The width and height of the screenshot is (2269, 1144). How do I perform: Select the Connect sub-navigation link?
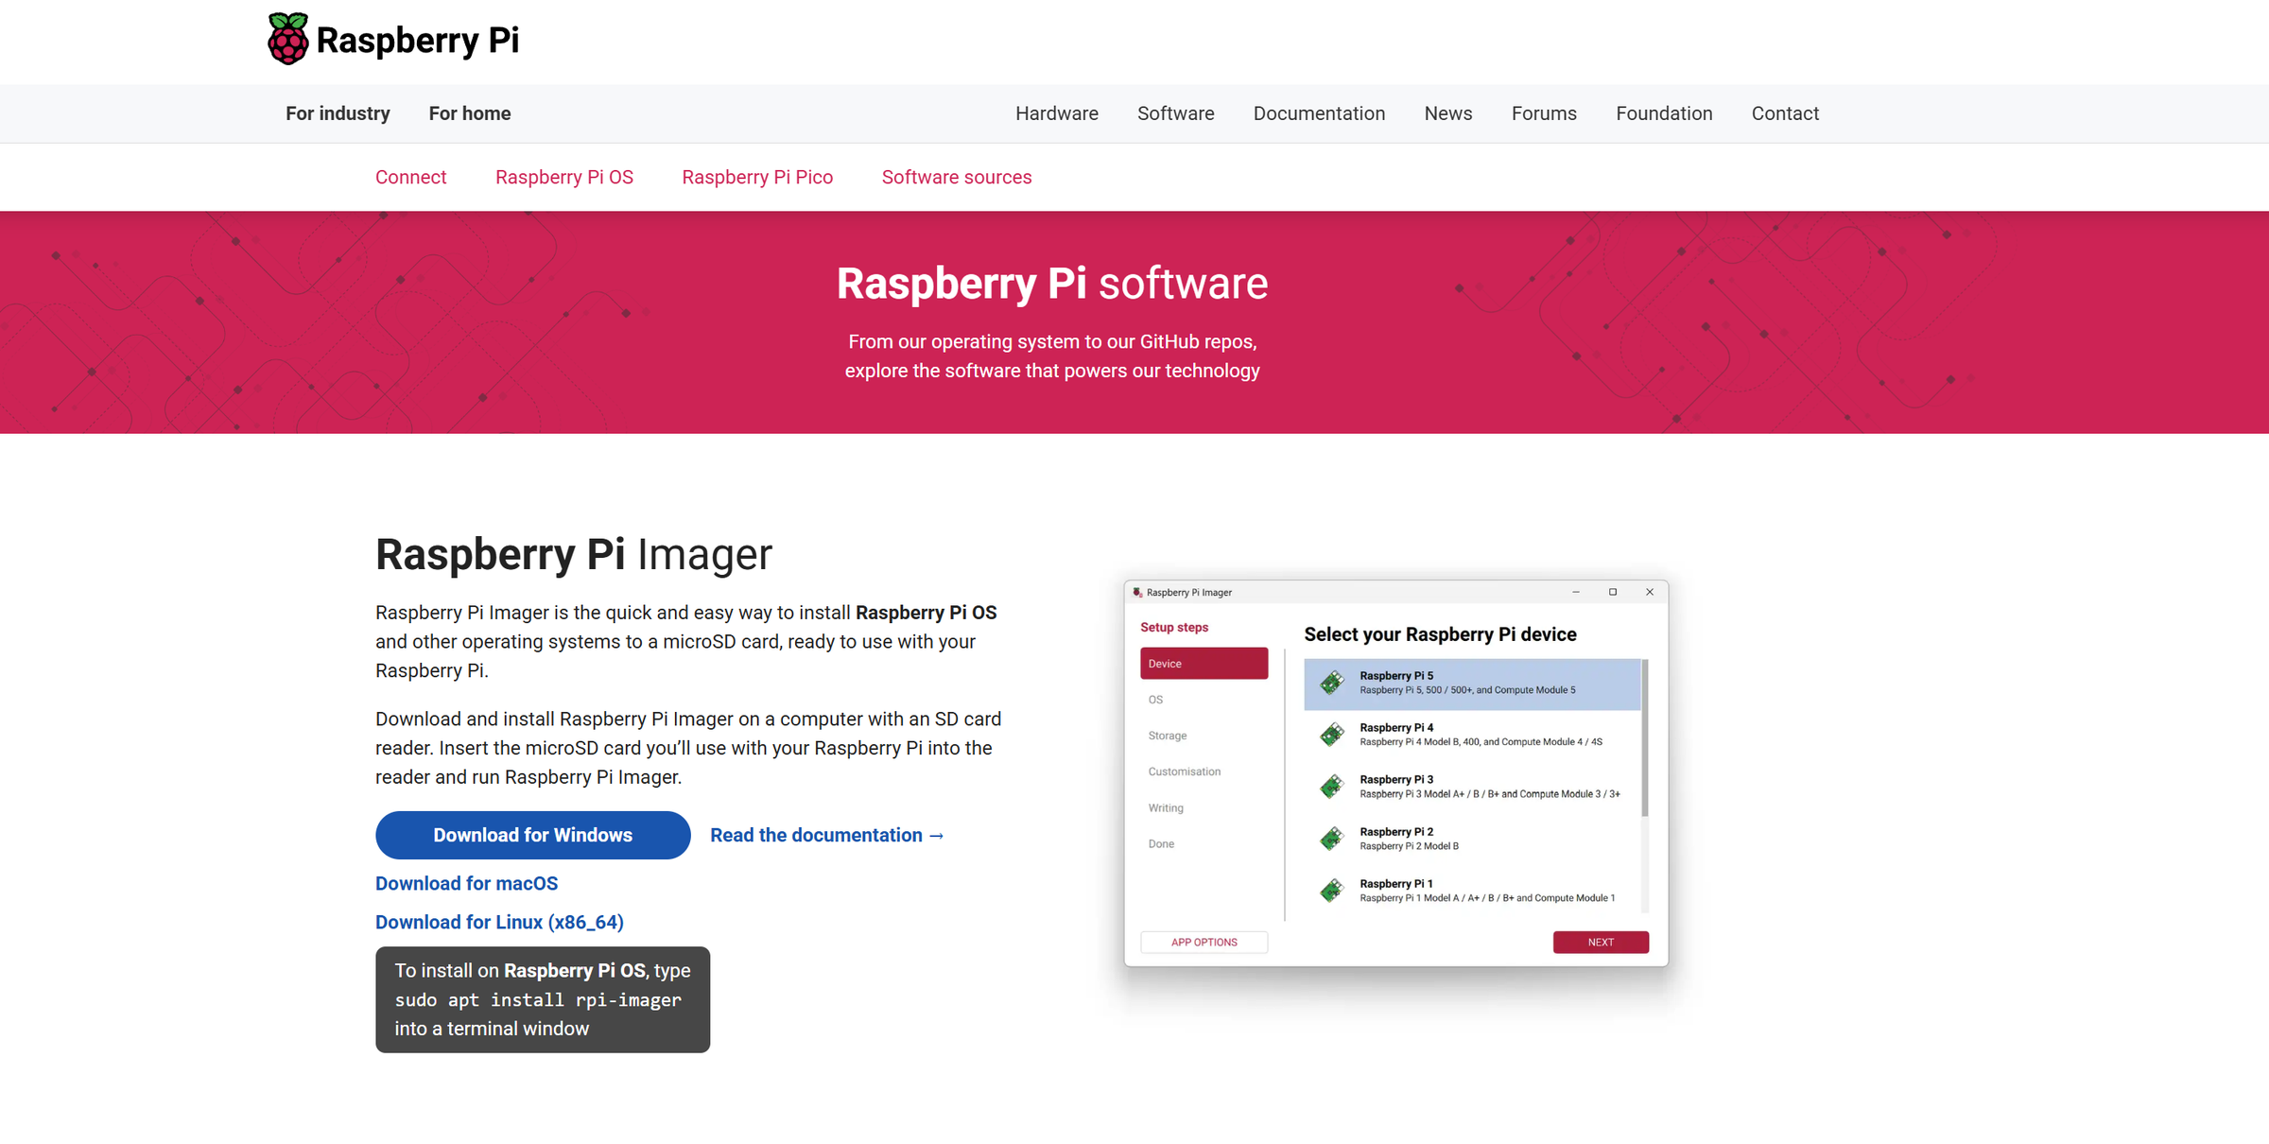click(410, 177)
